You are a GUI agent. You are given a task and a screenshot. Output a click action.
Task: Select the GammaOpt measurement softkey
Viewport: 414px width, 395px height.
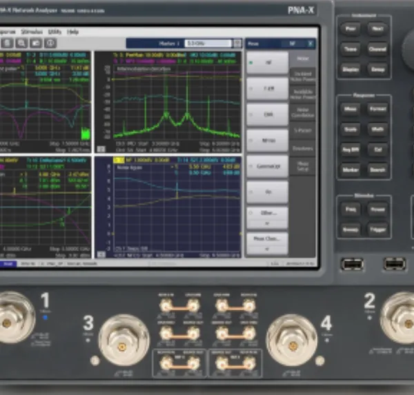(267, 166)
